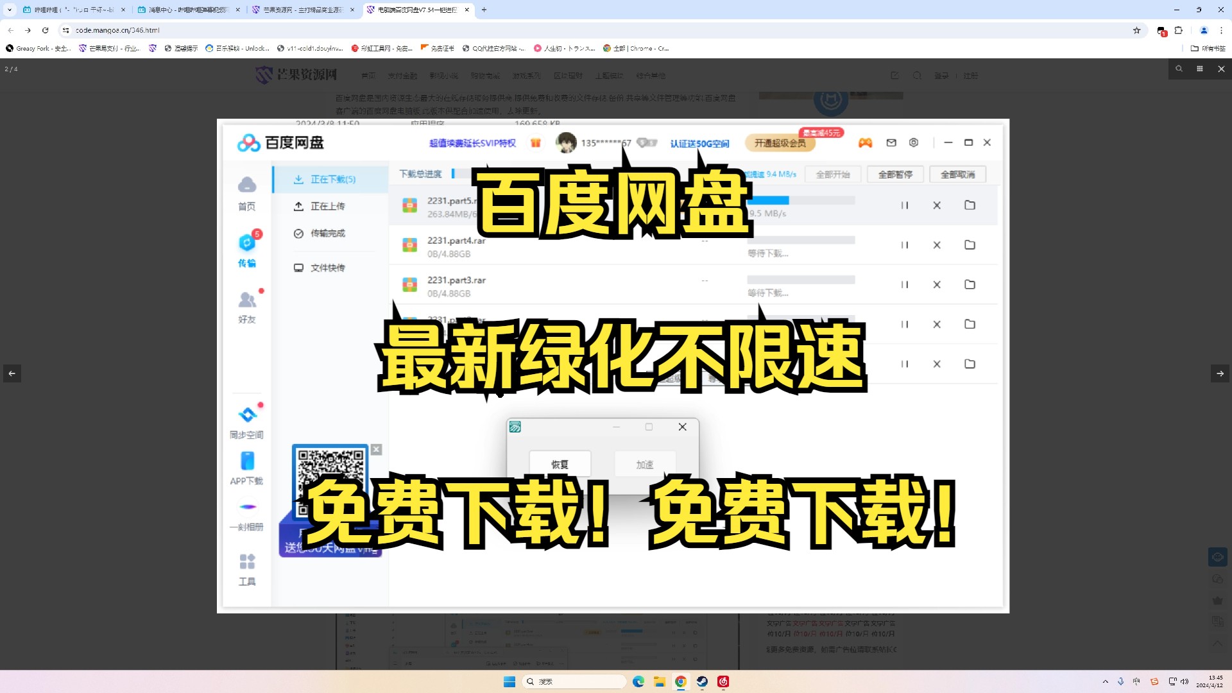1232x693 pixels.
Task: Navigate forward in browser history
Action: point(28,30)
